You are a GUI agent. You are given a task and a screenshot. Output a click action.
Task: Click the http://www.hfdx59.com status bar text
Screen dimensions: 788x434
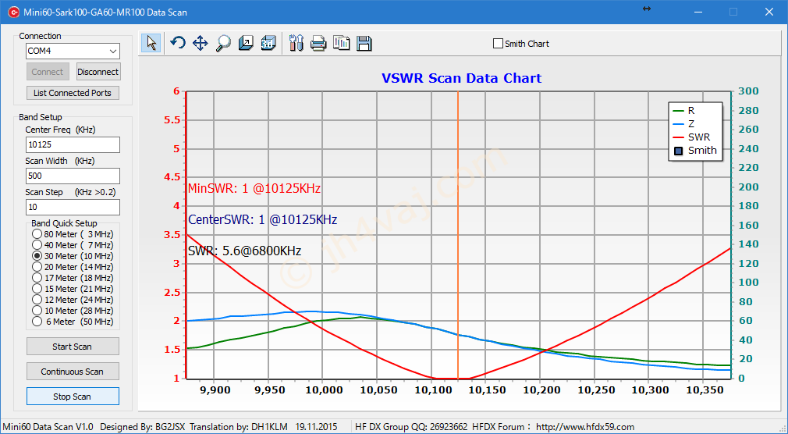pos(585,427)
